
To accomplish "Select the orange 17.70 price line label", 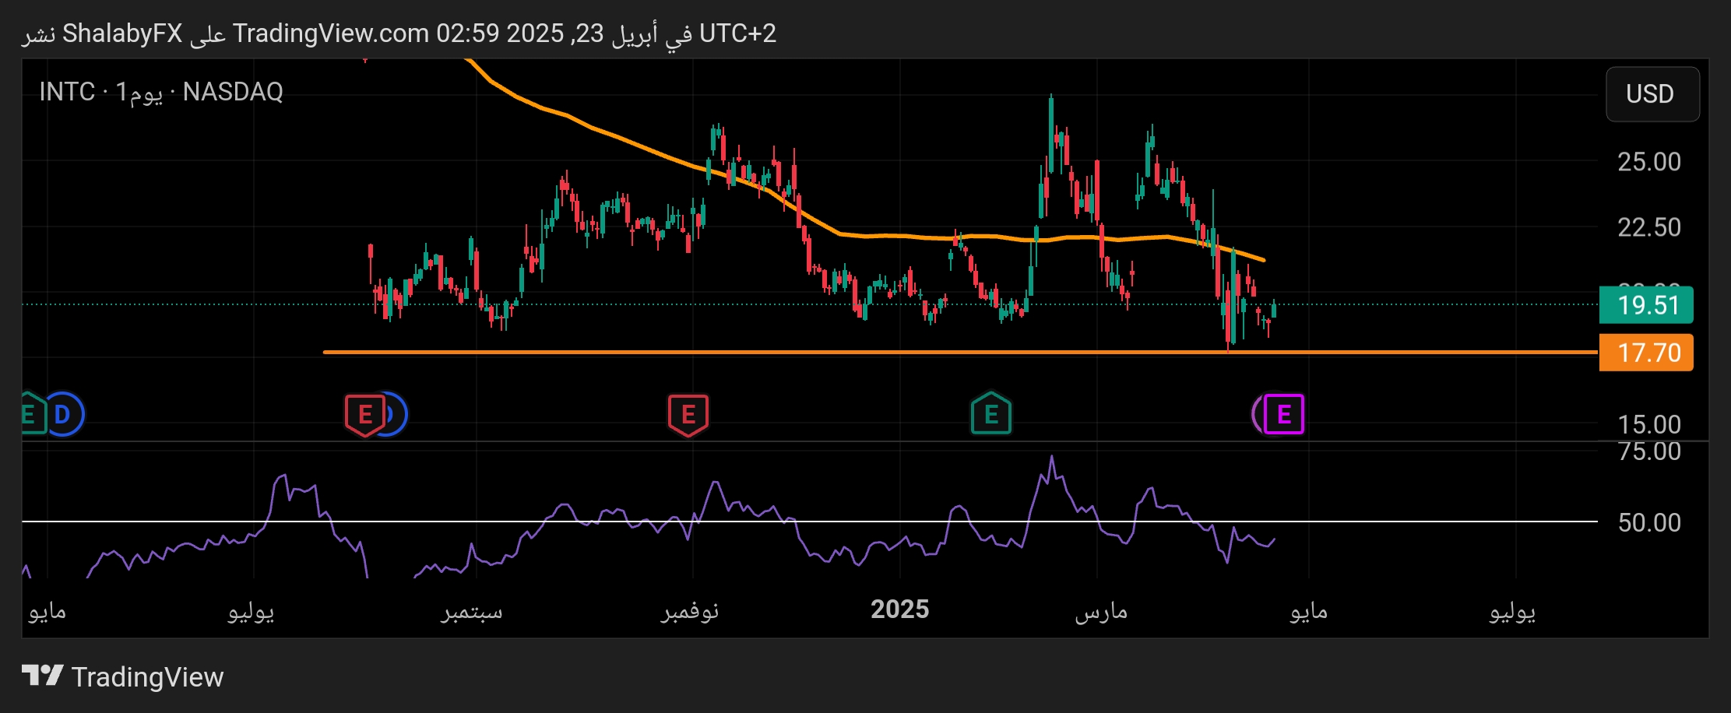I will pyautogui.click(x=1646, y=353).
